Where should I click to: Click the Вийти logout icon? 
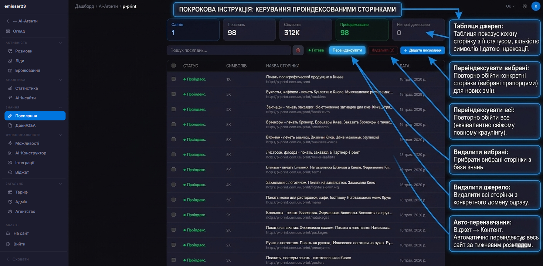8,244
